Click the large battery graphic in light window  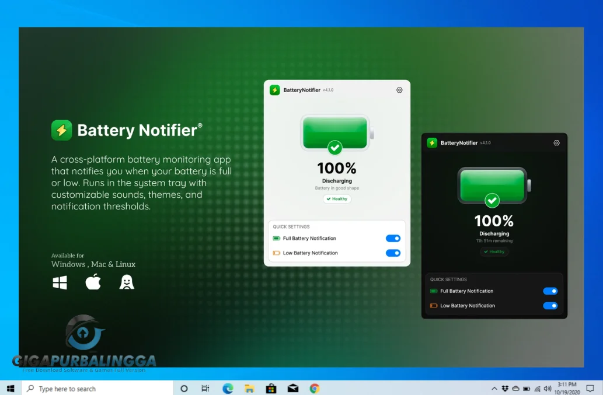coord(337,134)
